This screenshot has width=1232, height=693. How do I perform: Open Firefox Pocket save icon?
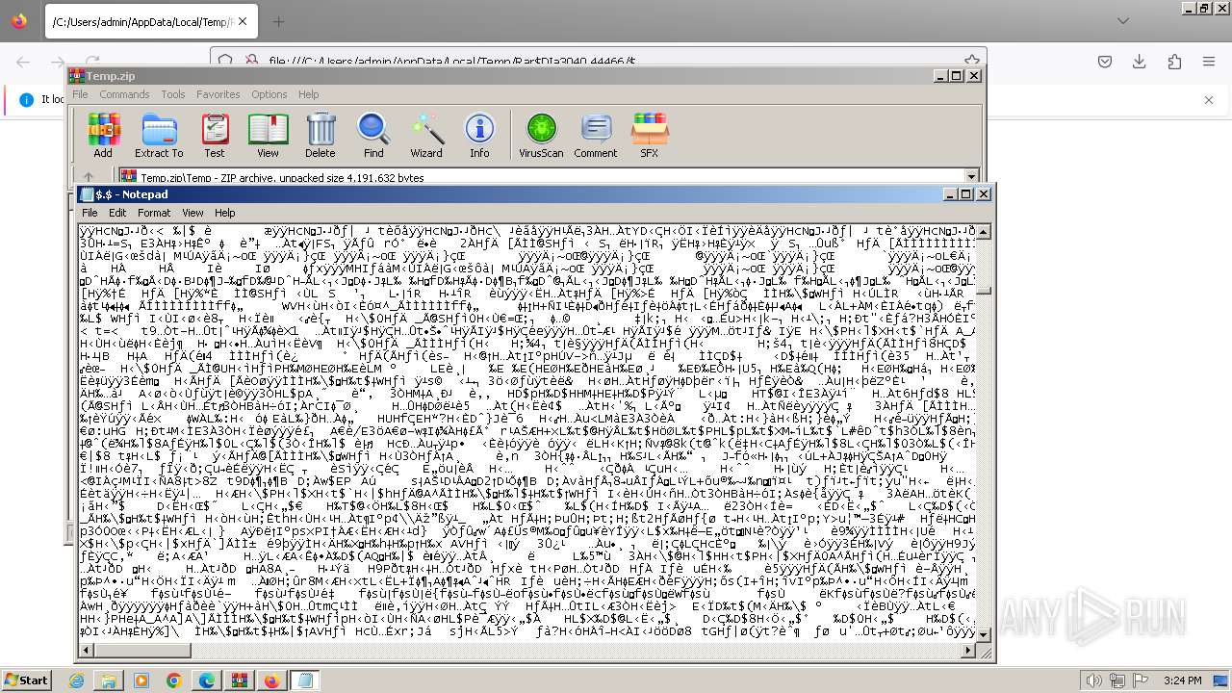[1105, 62]
